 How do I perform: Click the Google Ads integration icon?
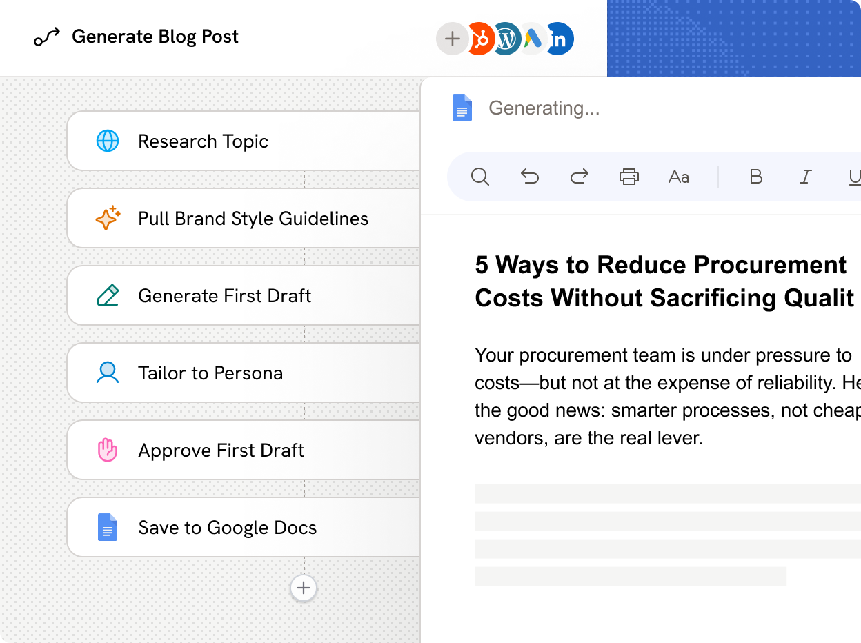pyautogui.click(x=532, y=39)
